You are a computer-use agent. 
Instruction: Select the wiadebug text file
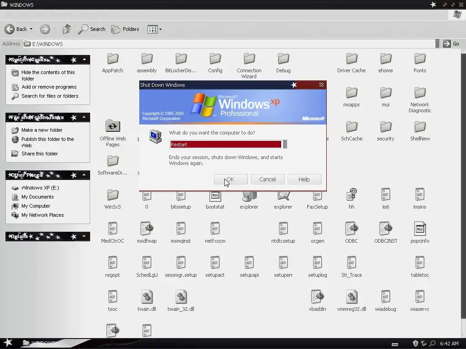(385, 301)
